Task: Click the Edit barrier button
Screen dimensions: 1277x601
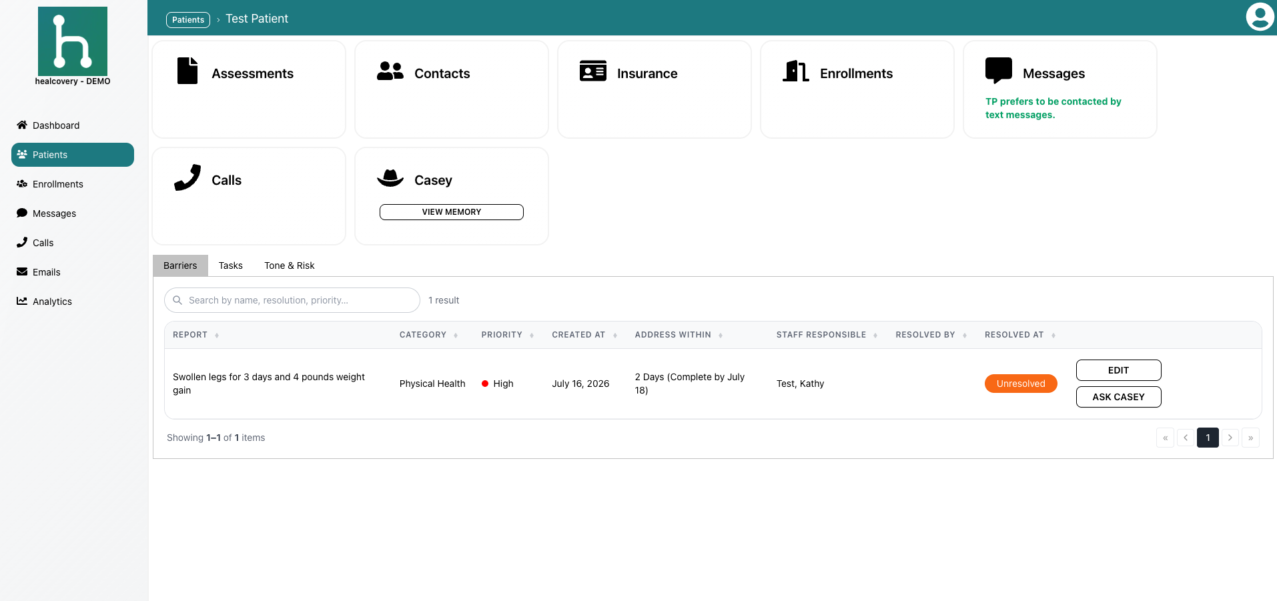Action: point(1118,370)
